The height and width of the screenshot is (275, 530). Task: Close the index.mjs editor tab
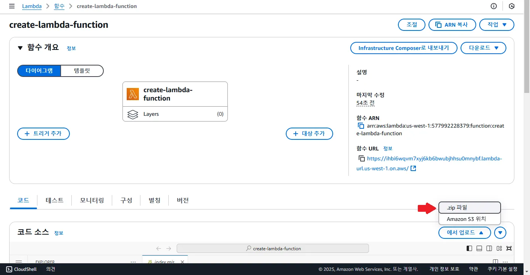182,262
